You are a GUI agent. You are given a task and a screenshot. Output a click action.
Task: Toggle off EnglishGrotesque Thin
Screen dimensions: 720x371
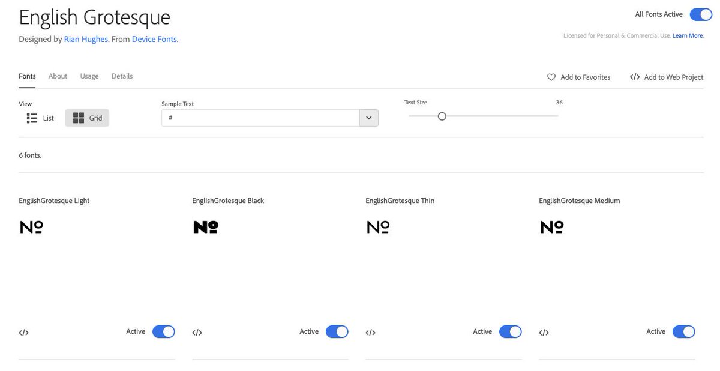tap(510, 331)
